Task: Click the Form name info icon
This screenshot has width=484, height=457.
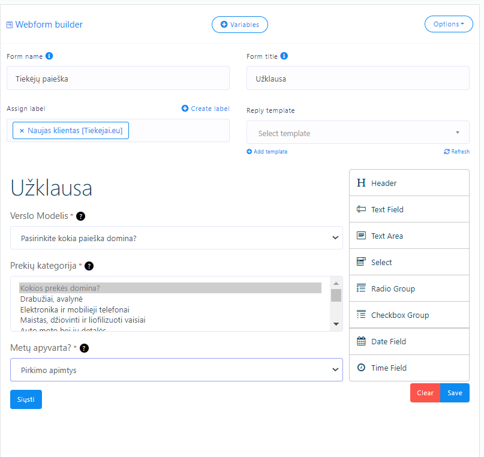Action: tap(49, 56)
